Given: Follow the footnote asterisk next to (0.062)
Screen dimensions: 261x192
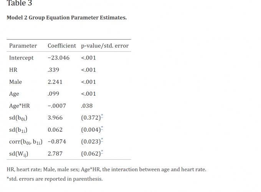Looking at the screenshot, I should 102,152.
